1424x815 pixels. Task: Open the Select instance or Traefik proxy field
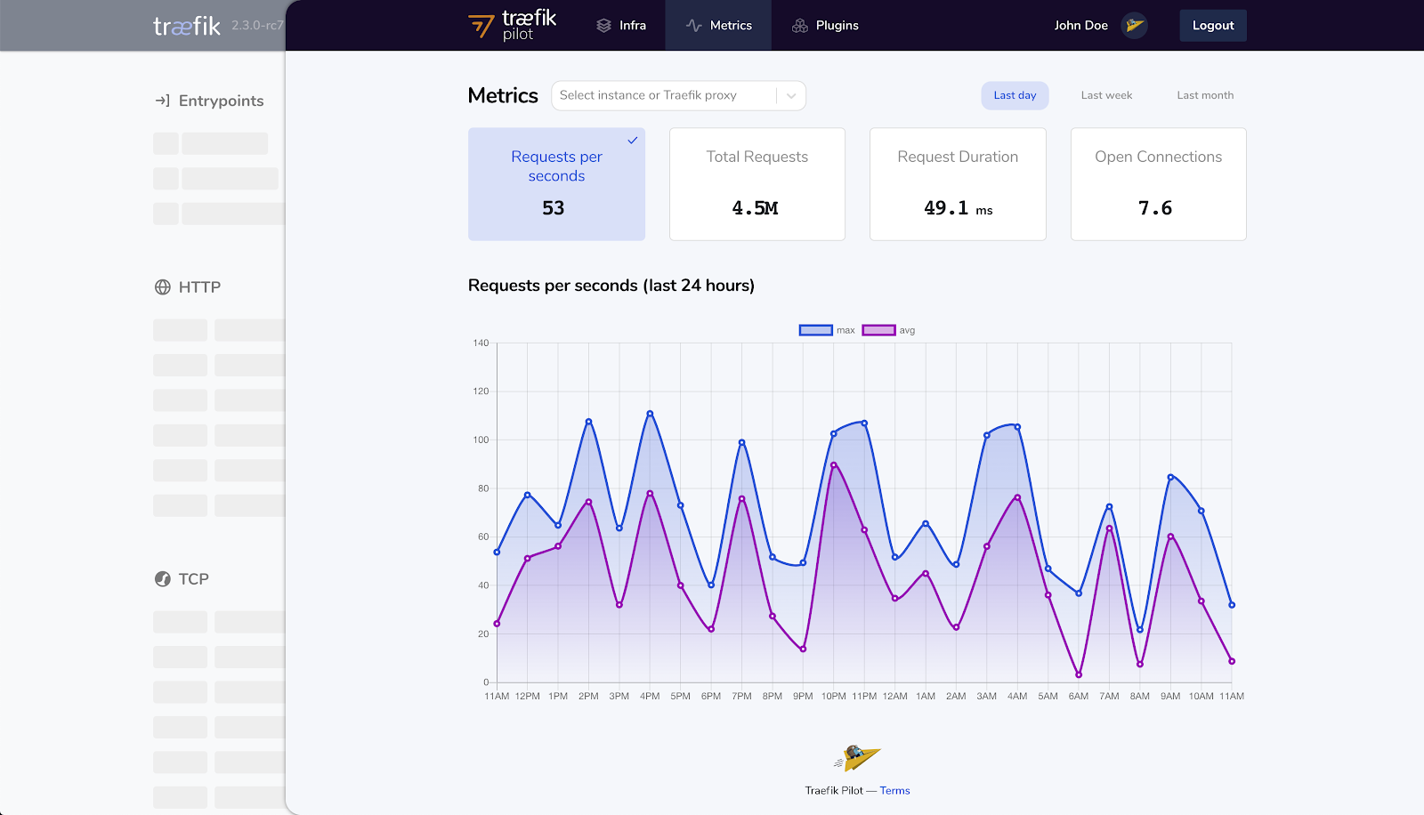(x=679, y=96)
